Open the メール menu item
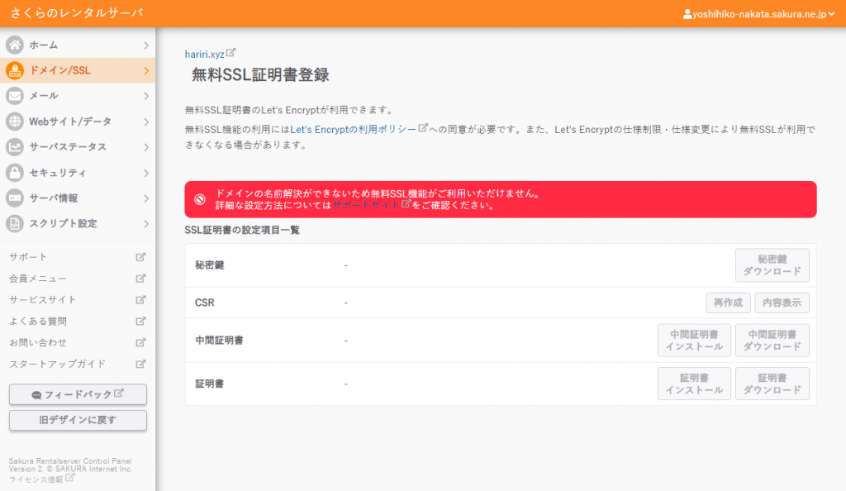This screenshot has width=846, height=491. point(78,96)
